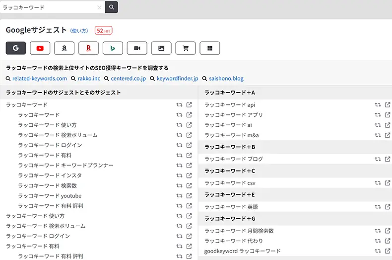
Task: Re-search icon for ラッコキーワード ブログ
Action: click(x=378, y=159)
